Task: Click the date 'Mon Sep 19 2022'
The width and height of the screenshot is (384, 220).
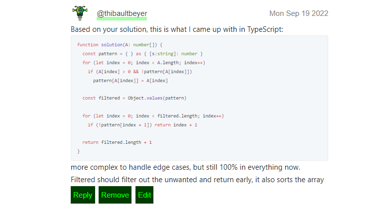Action: [x=298, y=13]
